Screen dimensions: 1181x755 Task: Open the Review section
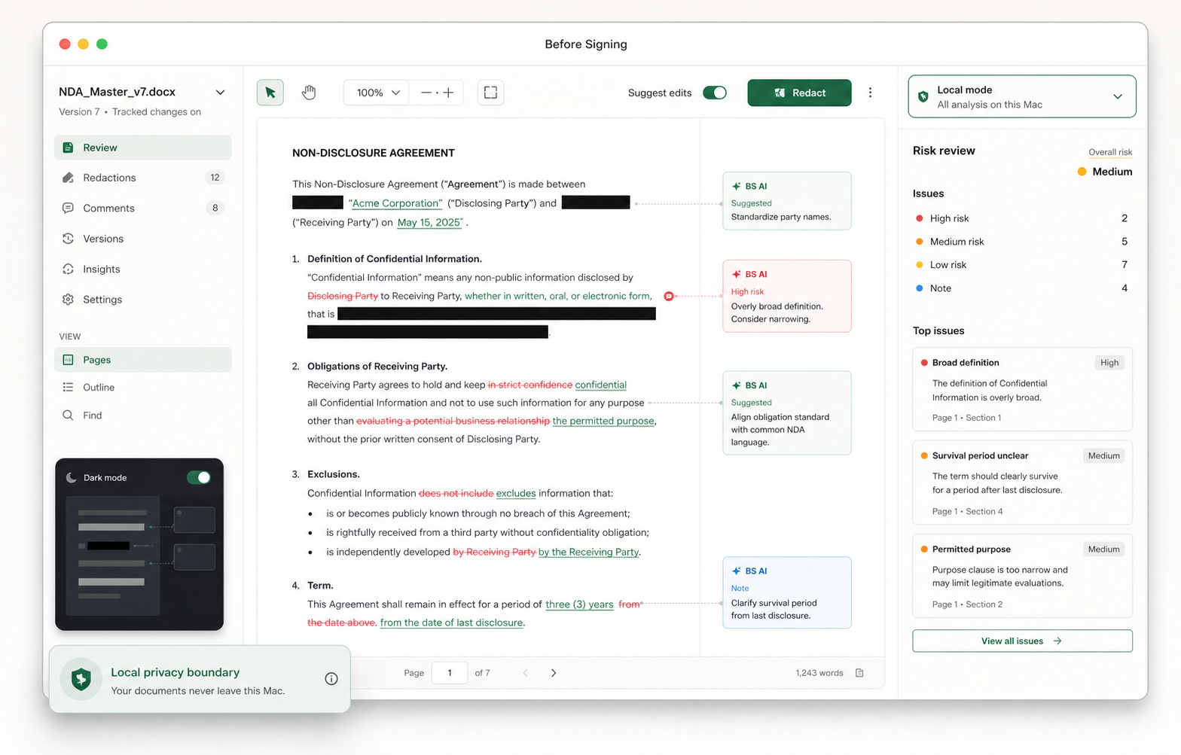pyautogui.click(x=143, y=148)
